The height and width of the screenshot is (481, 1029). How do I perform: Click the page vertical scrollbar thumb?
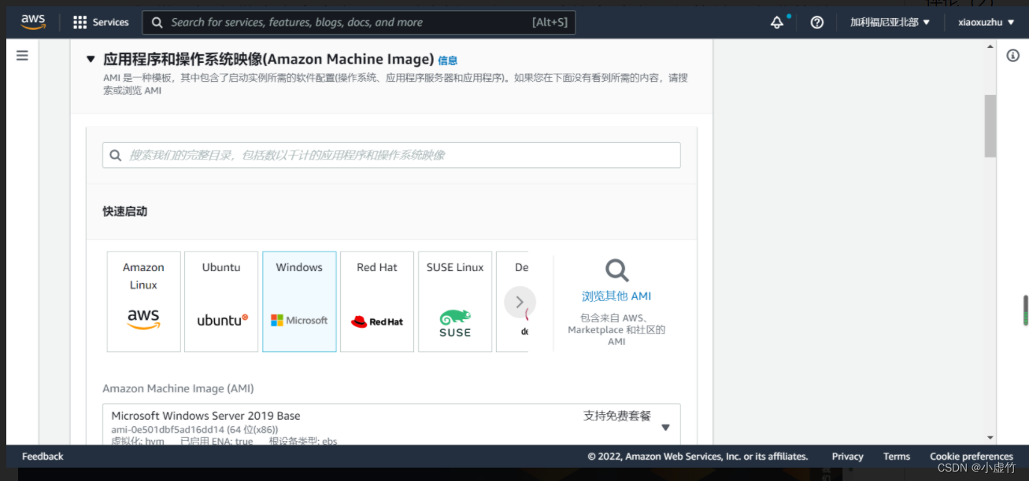[x=990, y=126]
